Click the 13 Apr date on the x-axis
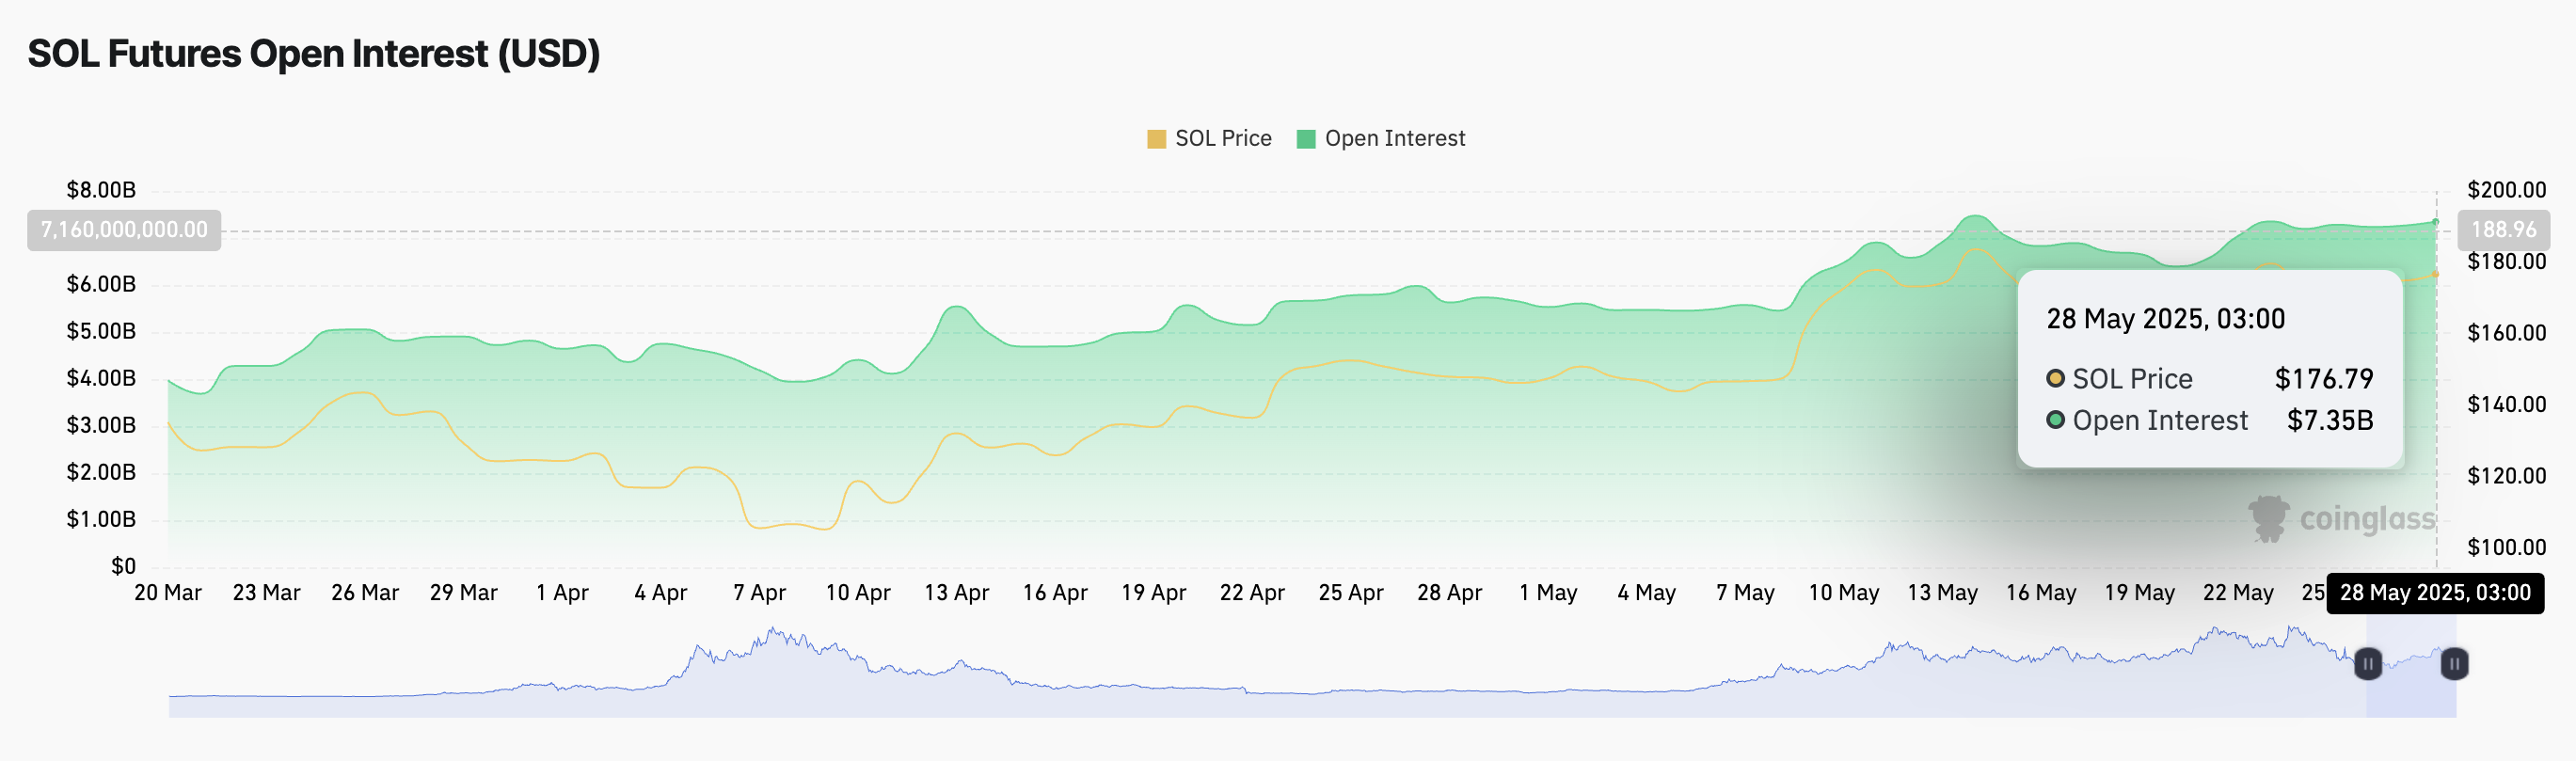 click(955, 593)
